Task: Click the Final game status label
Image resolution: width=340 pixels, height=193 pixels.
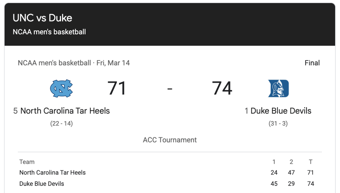Action: (312, 63)
